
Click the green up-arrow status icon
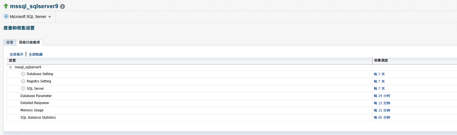pyautogui.click(x=6, y=6)
